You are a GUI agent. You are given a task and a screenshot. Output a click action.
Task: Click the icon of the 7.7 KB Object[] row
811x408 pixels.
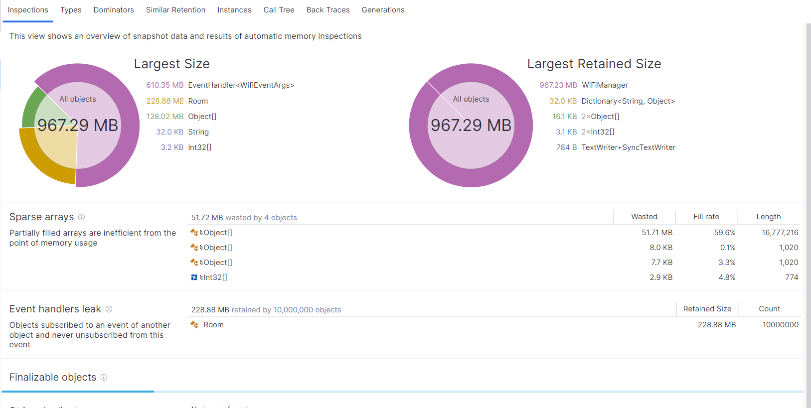(194, 263)
